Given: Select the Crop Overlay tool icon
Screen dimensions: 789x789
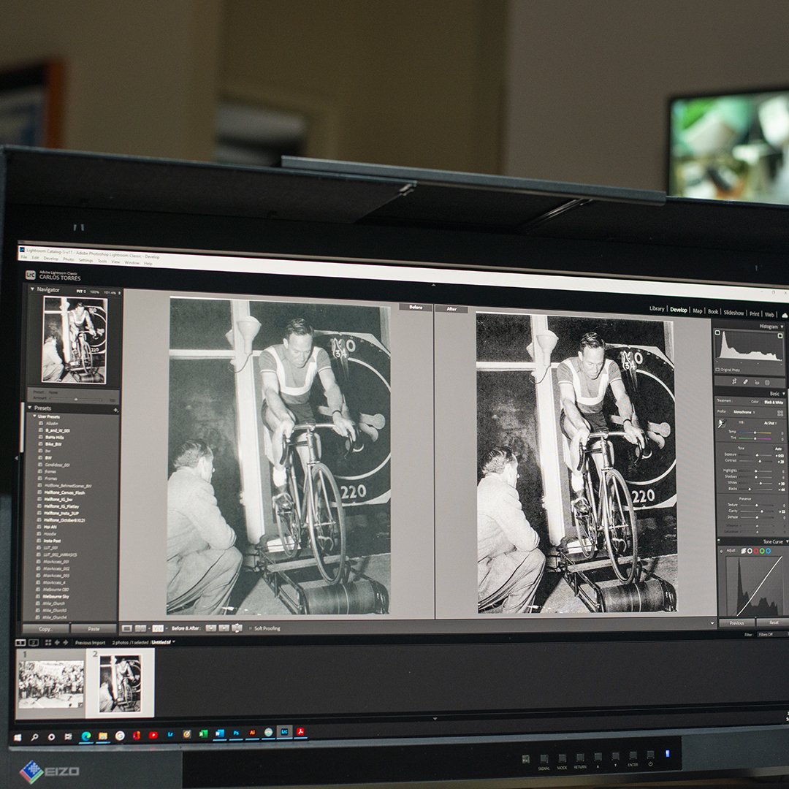Looking at the screenshot, I should point(734,381).
